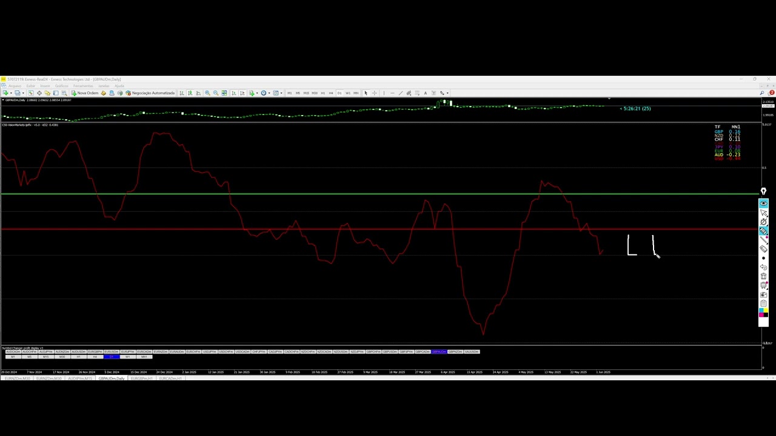The width and height of the screenshot is (776, 436).
Task: Switch to EURGBPm,H1 chart tab
Action: pyautogui.click(x=142, y=378)
